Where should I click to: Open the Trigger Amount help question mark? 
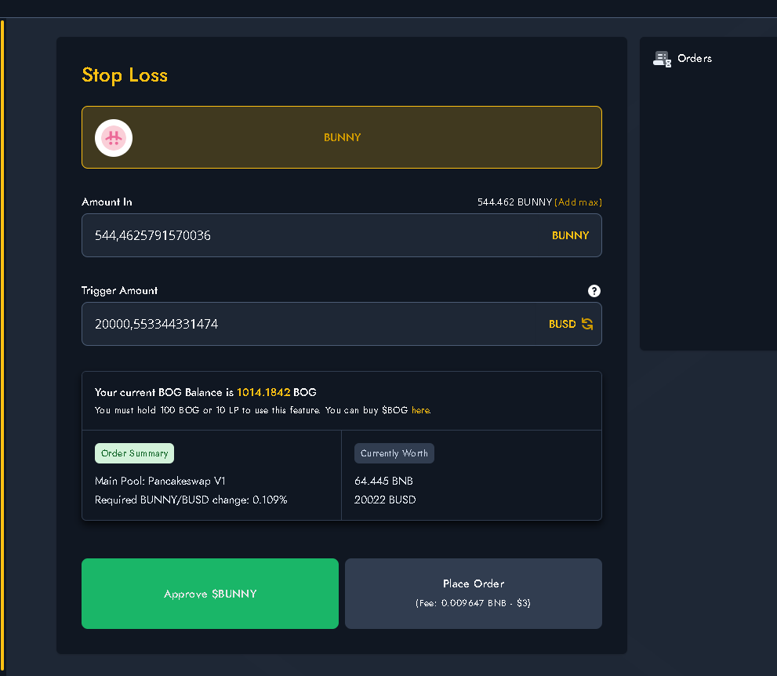click(x=594, y=291)
